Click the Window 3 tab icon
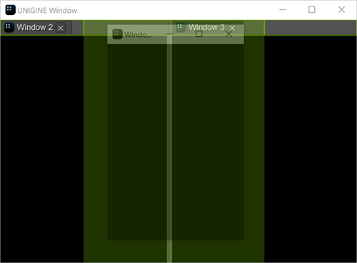Image resolution: width=357 pixels, height=263 pixels. tap(181, 27)
